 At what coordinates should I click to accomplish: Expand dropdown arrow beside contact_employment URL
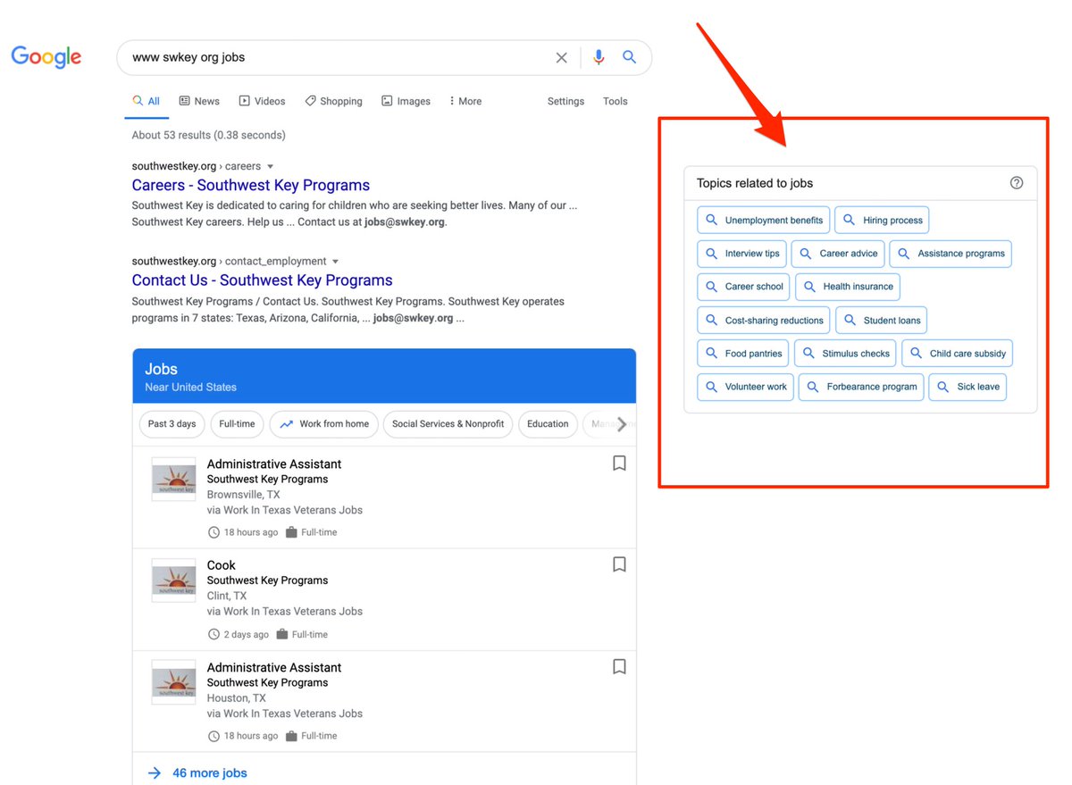pos(336,262)
